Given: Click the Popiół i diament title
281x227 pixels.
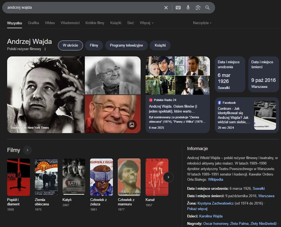Looking at the screenshot, I should pos(13,202).
